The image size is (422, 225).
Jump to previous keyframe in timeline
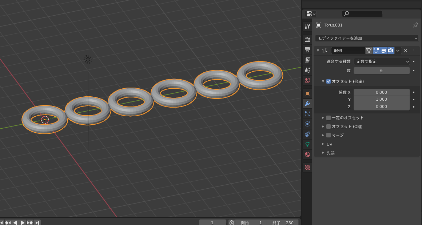click(x=8, y=222)
